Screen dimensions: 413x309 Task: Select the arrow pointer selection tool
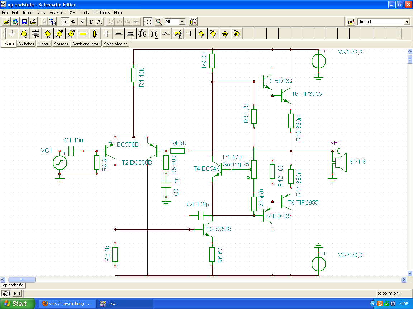(x=65, y=22)
